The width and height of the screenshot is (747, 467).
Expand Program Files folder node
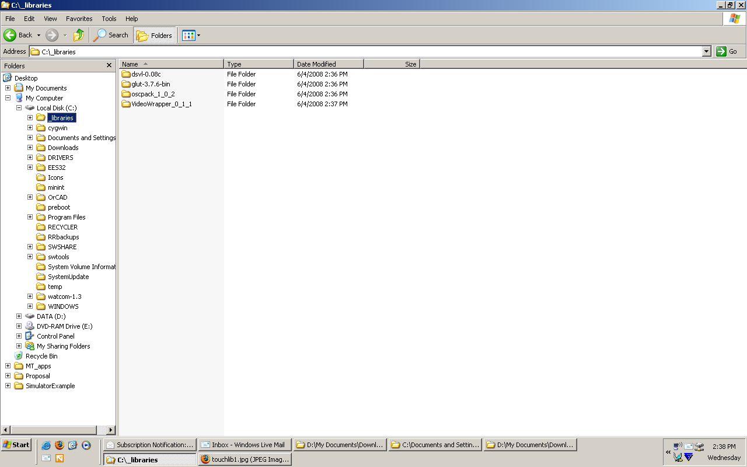[30, 217]
